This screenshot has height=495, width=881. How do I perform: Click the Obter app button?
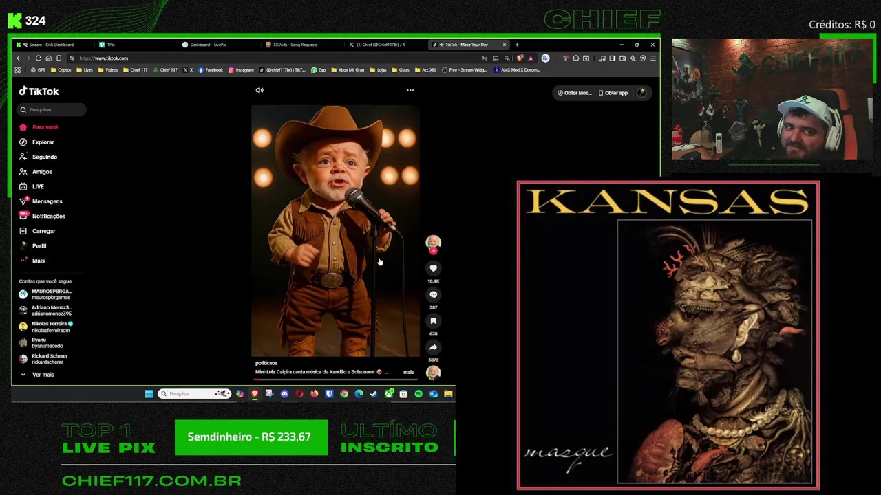click(613, 93)
